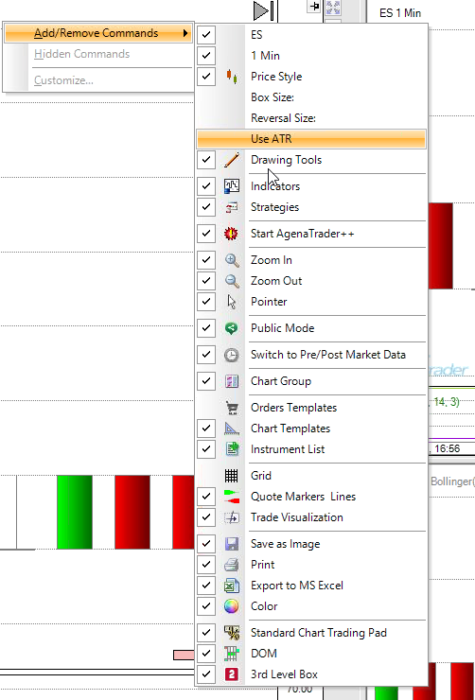
Task: Expand Add/Remove Commands submenu arrow
Action: coord(185,33)
